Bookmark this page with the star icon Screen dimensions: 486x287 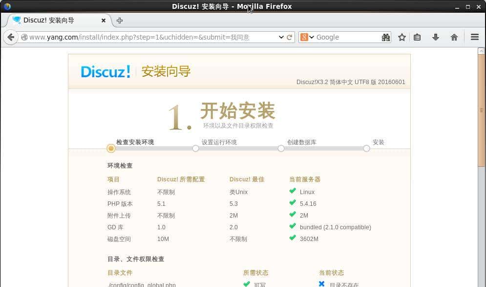pyautogui.click(x=402, y=37)
